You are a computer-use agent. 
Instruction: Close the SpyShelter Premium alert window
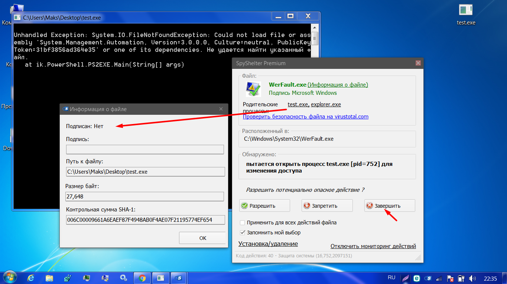pos(418,63)
